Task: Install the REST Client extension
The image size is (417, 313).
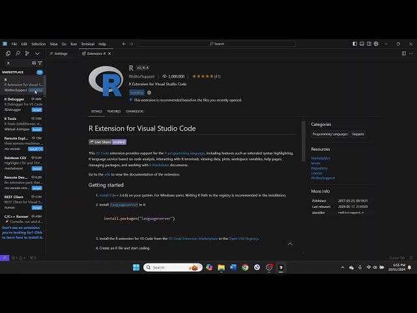Action: click(37, 208)
